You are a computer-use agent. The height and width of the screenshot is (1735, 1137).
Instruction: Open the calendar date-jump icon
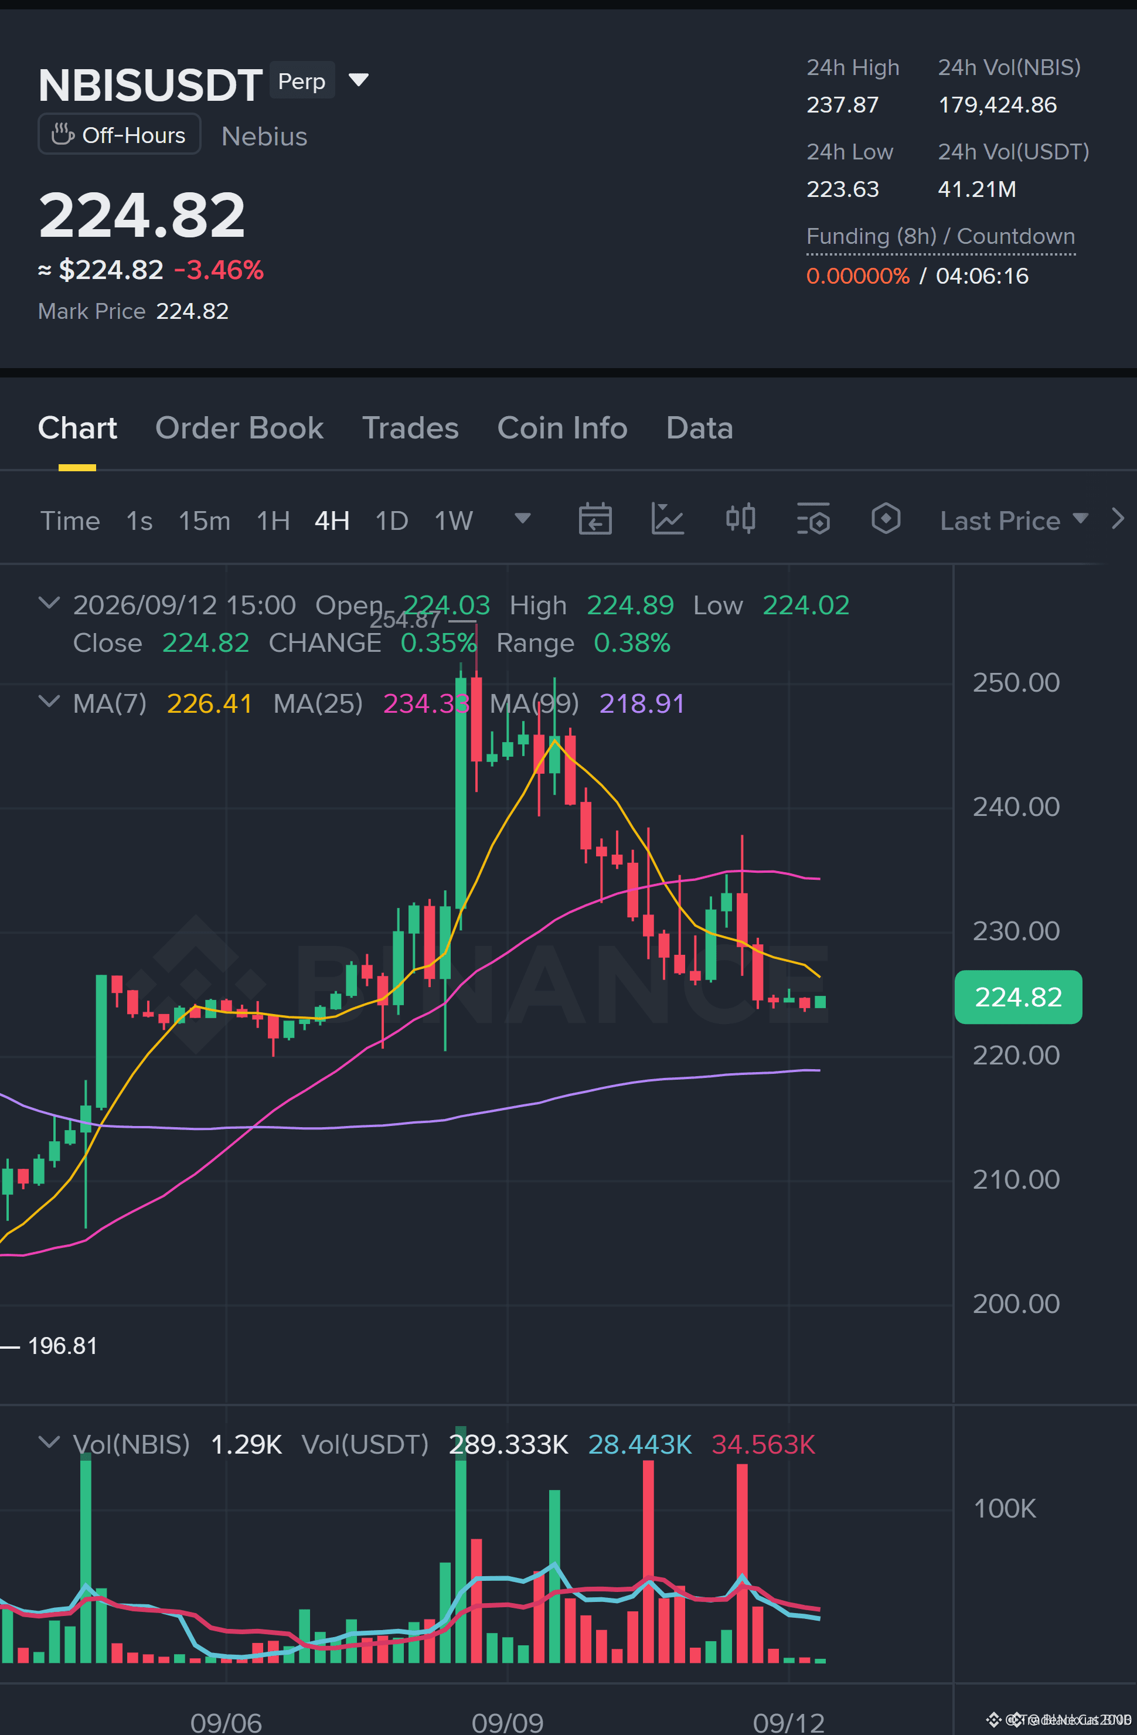[595, 520]
